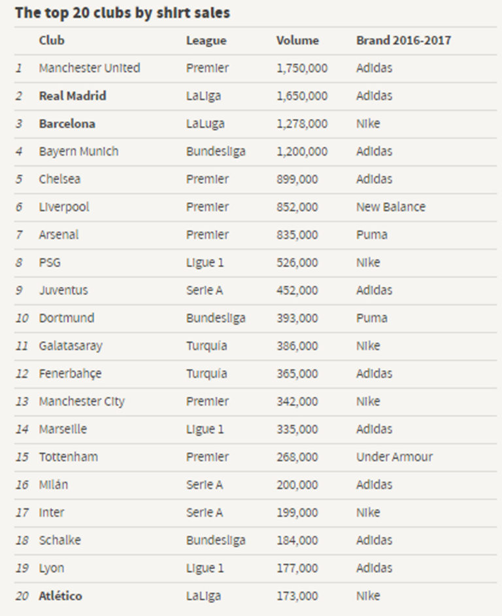This screenshot has width=502, height=616.
Task: Select the Under Armour brand cell
Action: (x=394, y=457)
